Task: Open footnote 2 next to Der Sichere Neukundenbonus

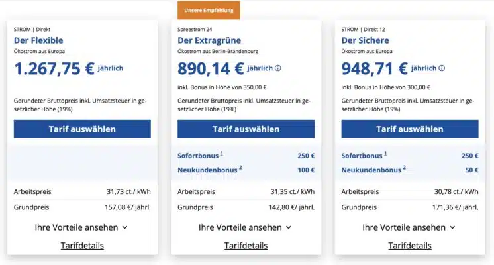Action: tap(404, 168)
